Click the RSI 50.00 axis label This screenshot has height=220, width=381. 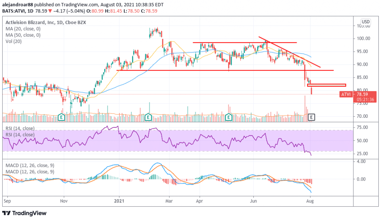pyautogui.click(x=362, y=140)
